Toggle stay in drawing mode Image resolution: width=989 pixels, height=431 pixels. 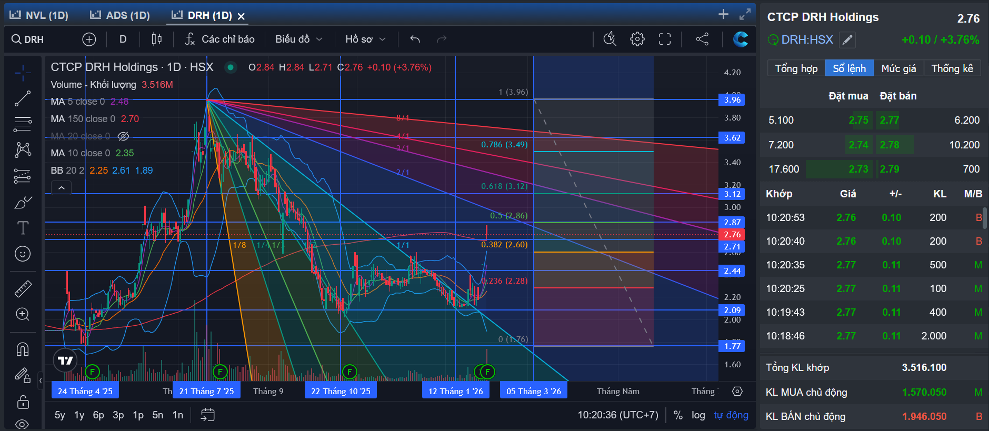(23, 375)
